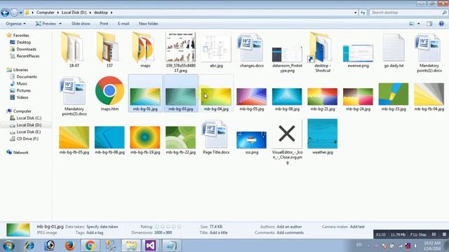Open the change view options dropdown arrow
The image size is (449, 252).
(419, 24)
